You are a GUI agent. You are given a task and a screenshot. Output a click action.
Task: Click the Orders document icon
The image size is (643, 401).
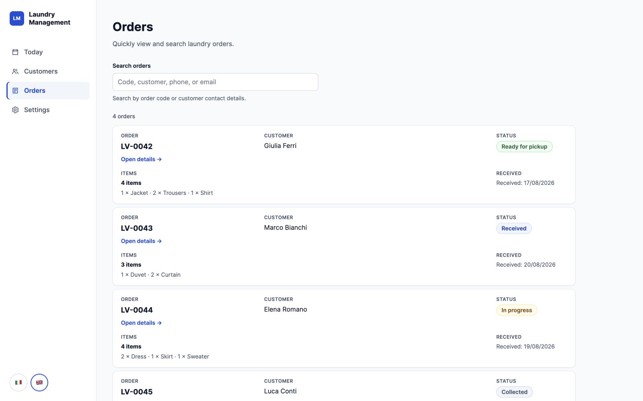(15, 91)
